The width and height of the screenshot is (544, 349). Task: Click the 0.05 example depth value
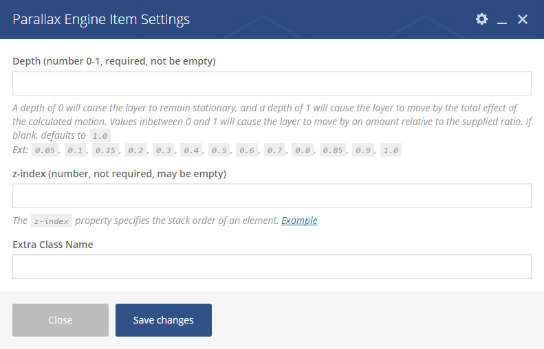coord(45,150)
